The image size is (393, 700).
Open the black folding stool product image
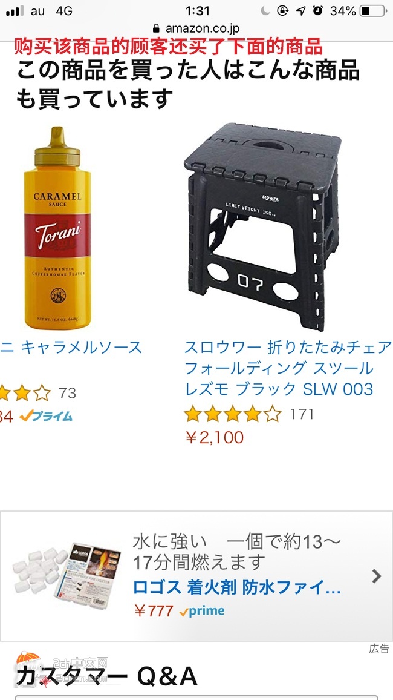[x=263, y=227]
